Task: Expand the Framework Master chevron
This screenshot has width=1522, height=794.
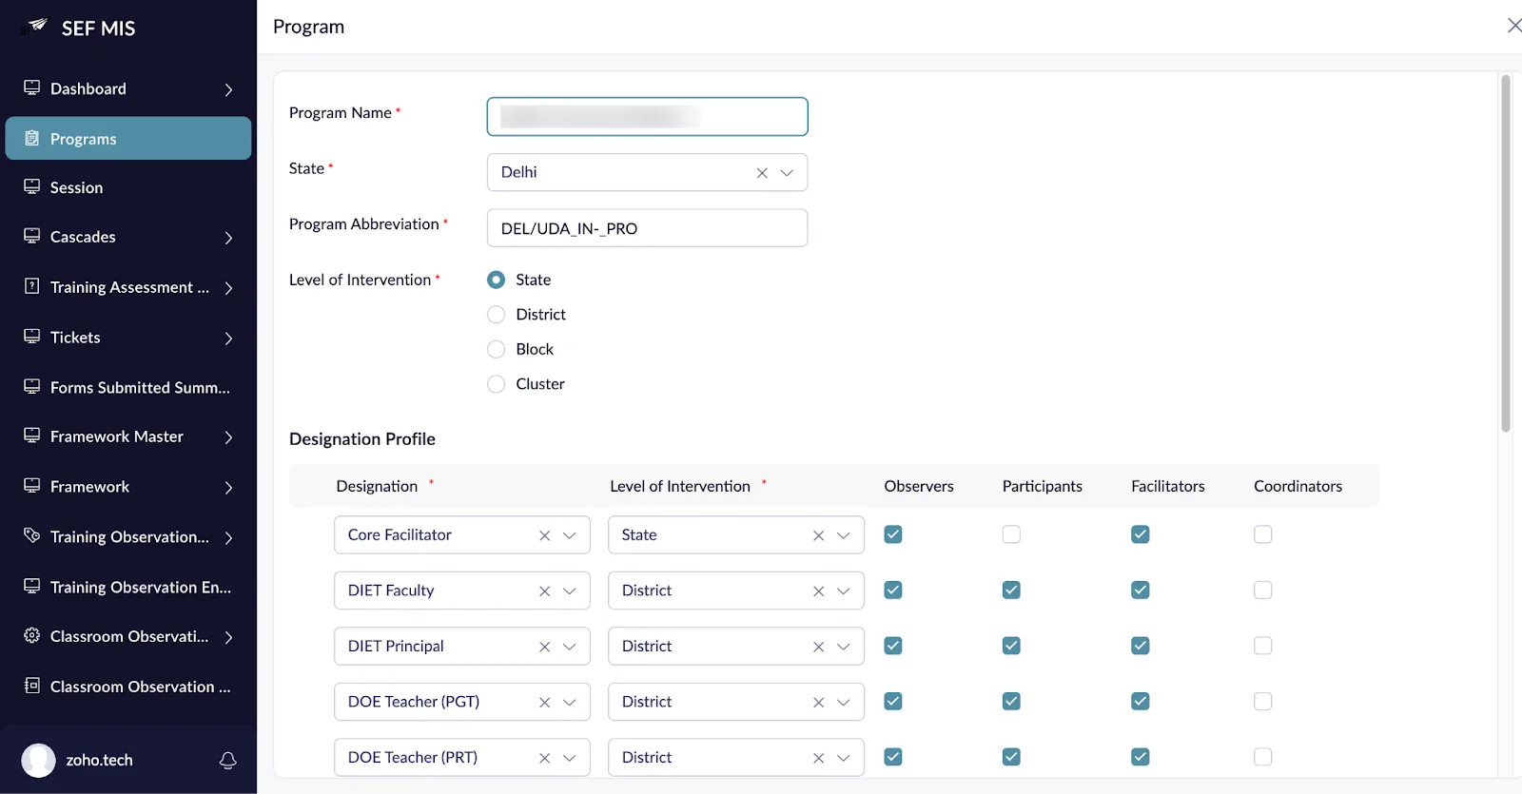Action: point(228,437)
